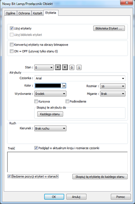Close the dialog window
Image resolution: width=135 pixels, height=204 pixels.
[127, 3]
